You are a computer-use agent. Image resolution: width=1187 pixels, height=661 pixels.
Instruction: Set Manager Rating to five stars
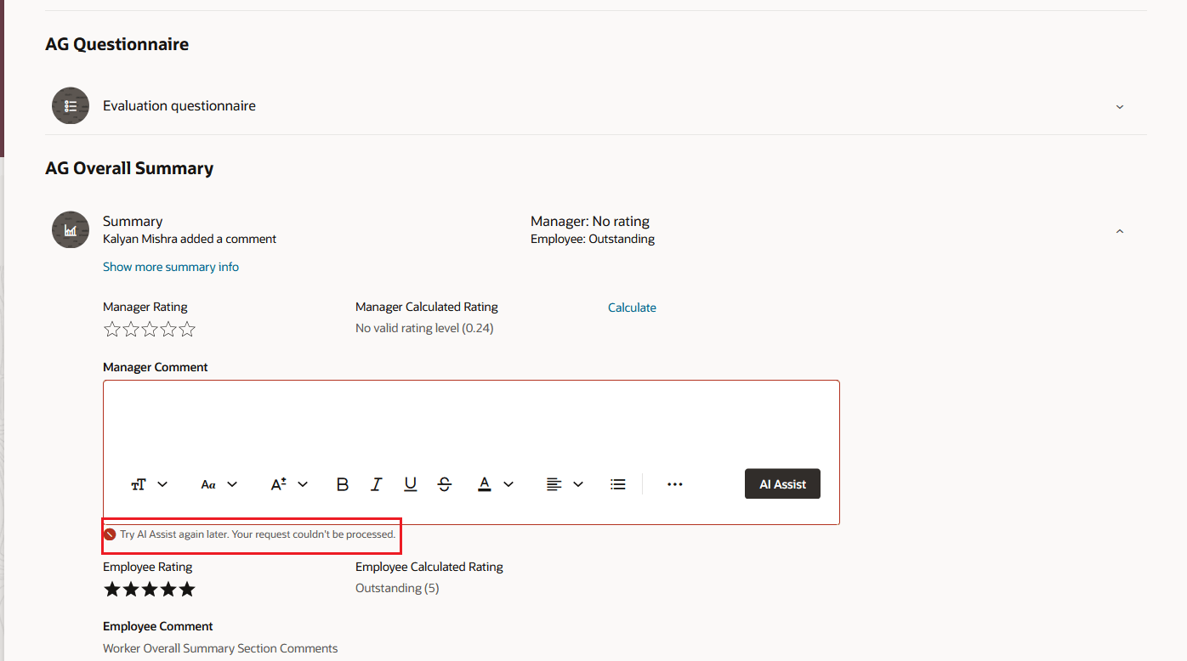tap(186, 329)
